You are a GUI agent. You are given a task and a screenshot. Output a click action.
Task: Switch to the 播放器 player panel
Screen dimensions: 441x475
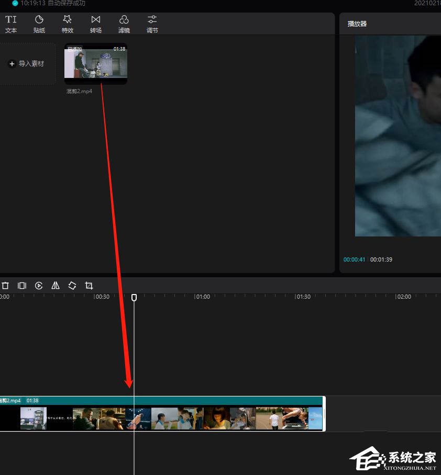[357, 24]
